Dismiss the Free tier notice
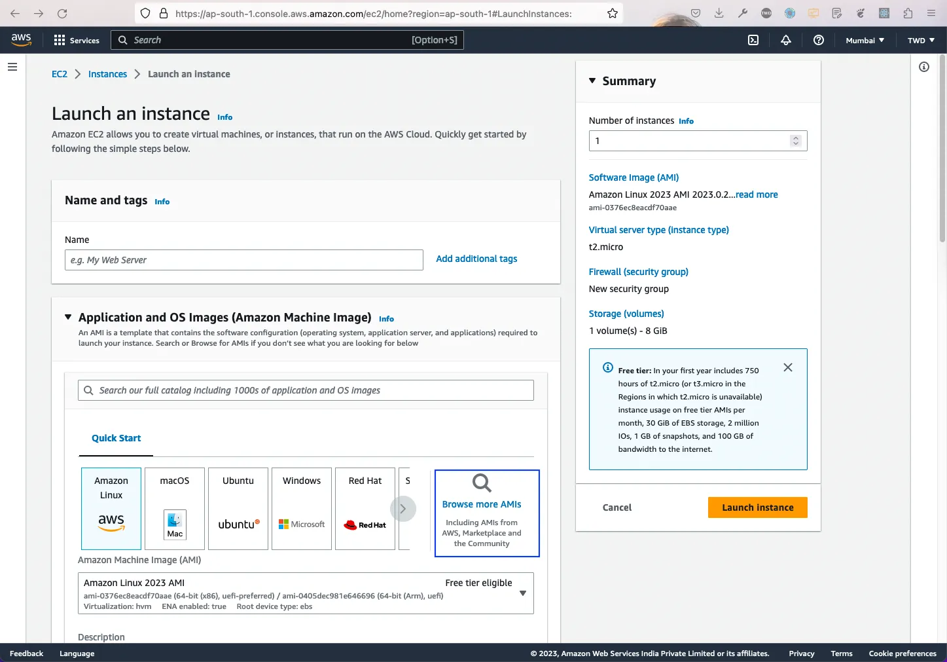This screenshot has width=947, height=662. tap(788, 367)
